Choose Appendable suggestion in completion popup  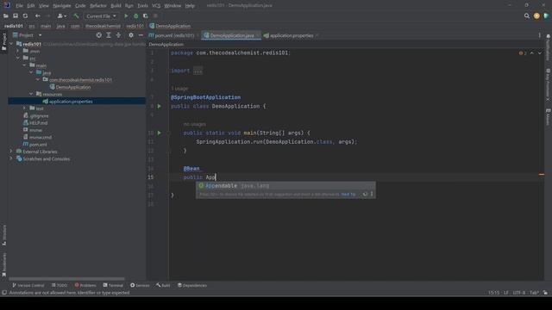(x=285, y=186)
